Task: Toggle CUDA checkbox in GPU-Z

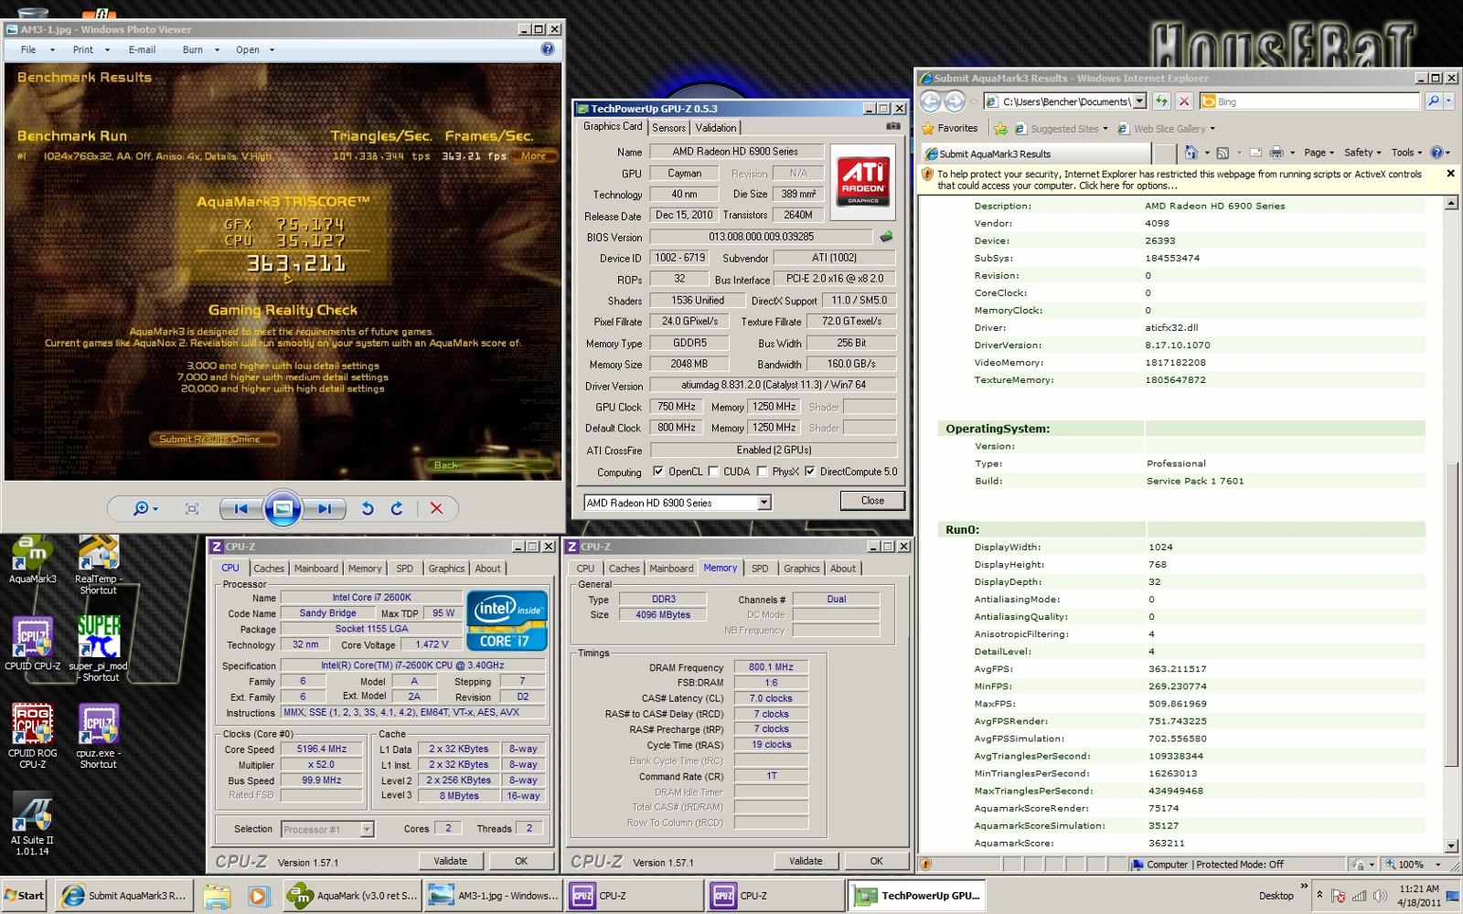Action: pyautogui.click(x=713, y=472)
